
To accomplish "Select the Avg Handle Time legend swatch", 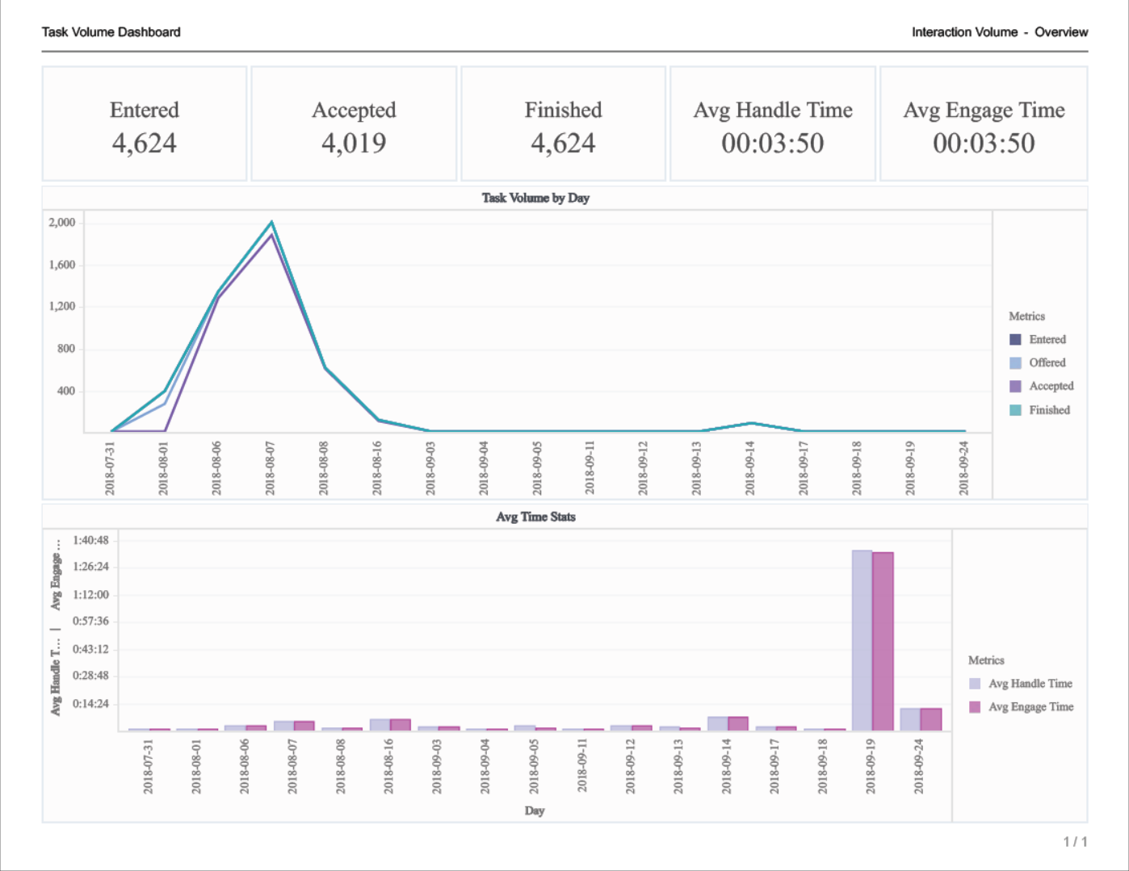I will pos(975,684).
